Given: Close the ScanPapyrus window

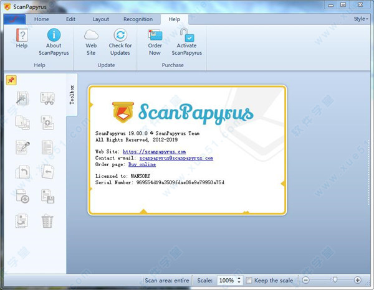Looking at the screenshot, I should pos(360,5).
